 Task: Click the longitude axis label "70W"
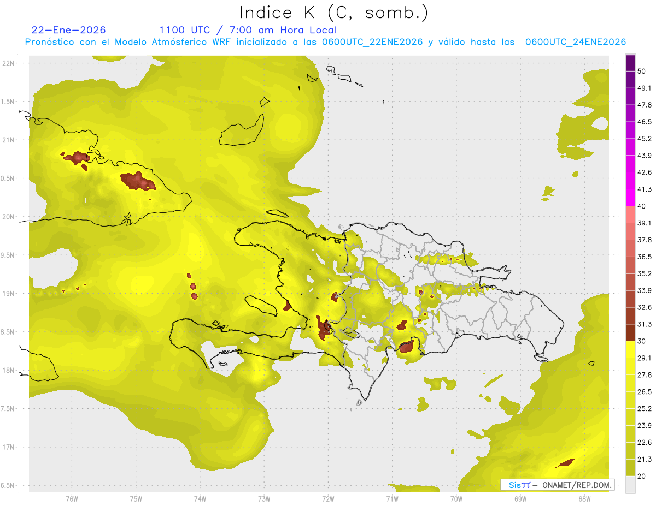(x=456, y=499)
